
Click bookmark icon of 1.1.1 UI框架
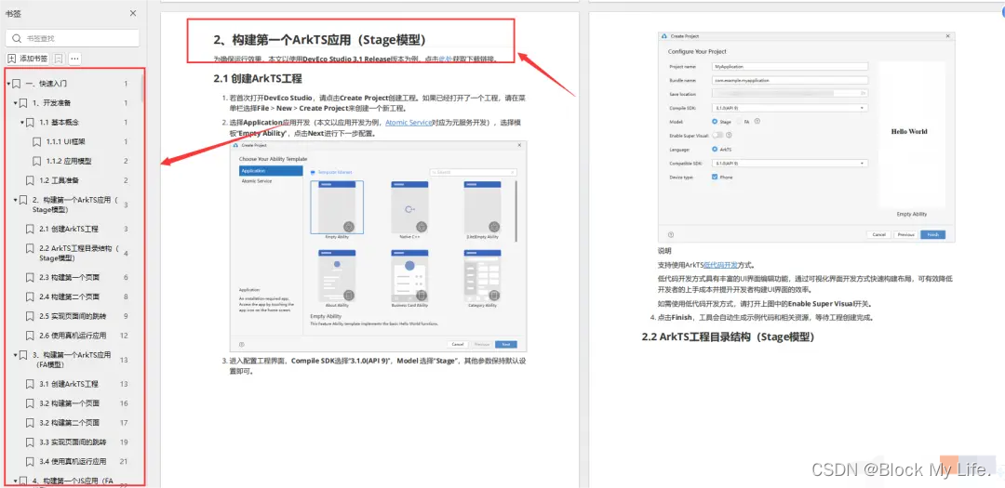pos(36,141)
